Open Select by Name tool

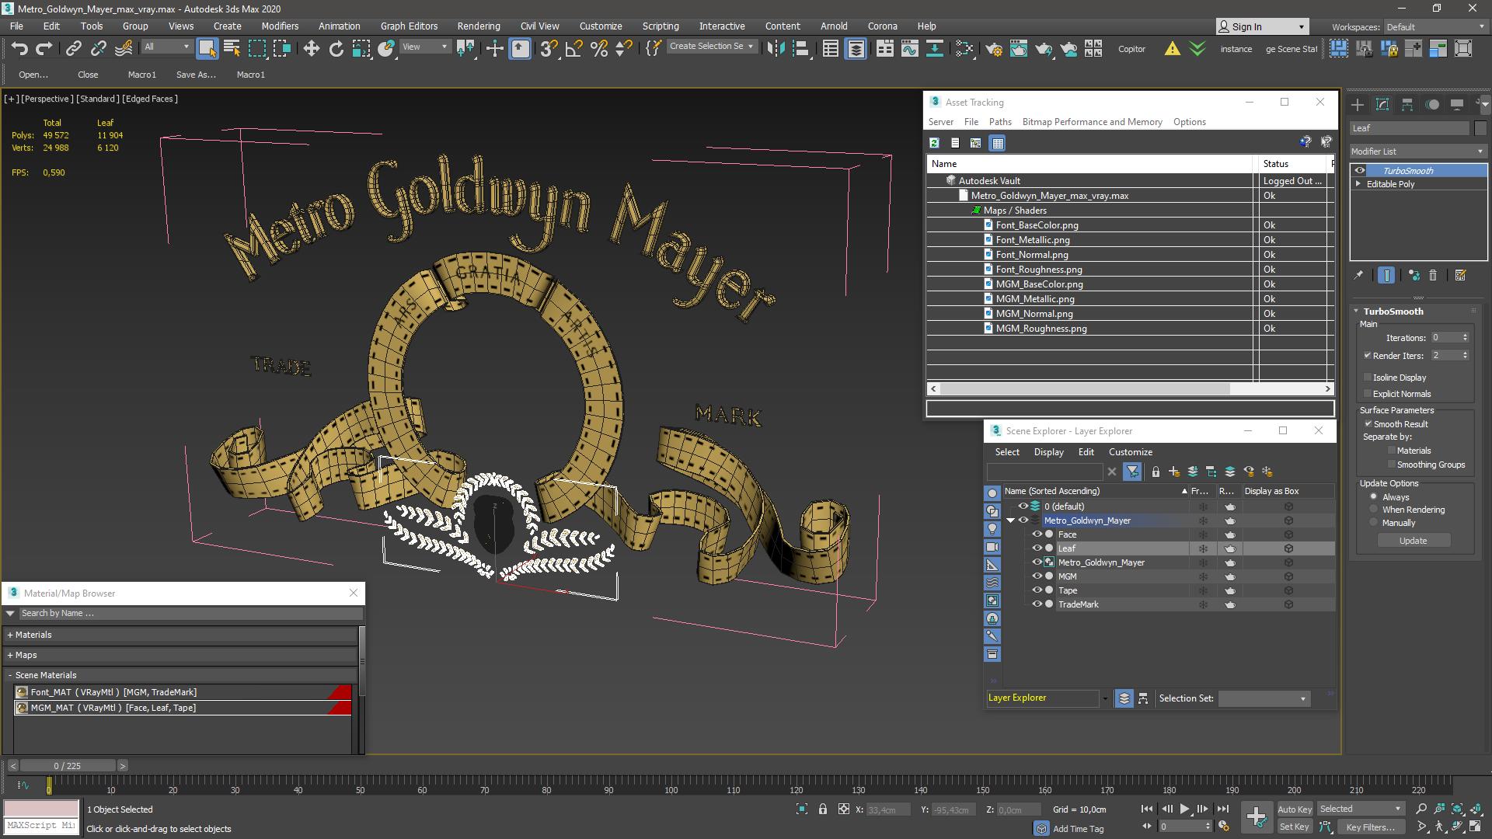click(x=232, y=49)
